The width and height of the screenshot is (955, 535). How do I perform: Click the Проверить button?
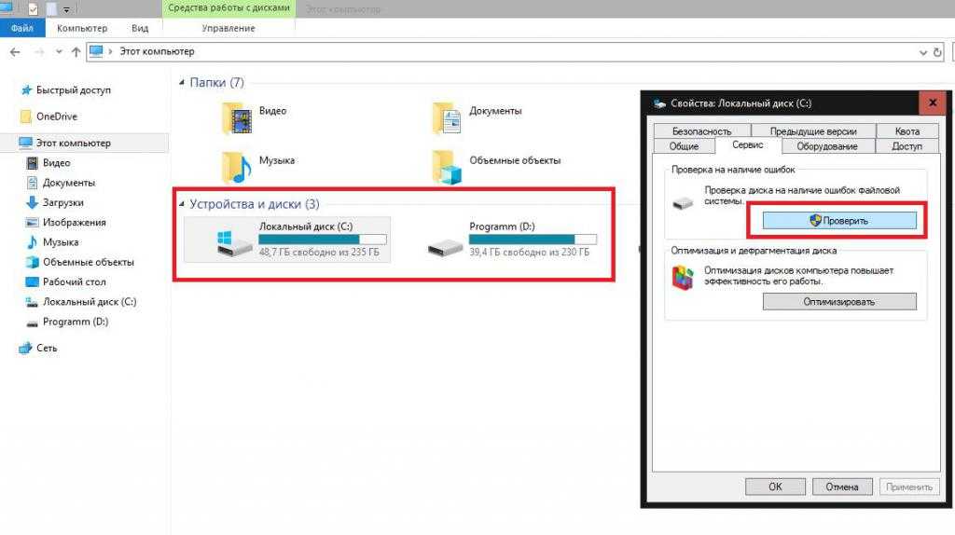click(839, 220)
